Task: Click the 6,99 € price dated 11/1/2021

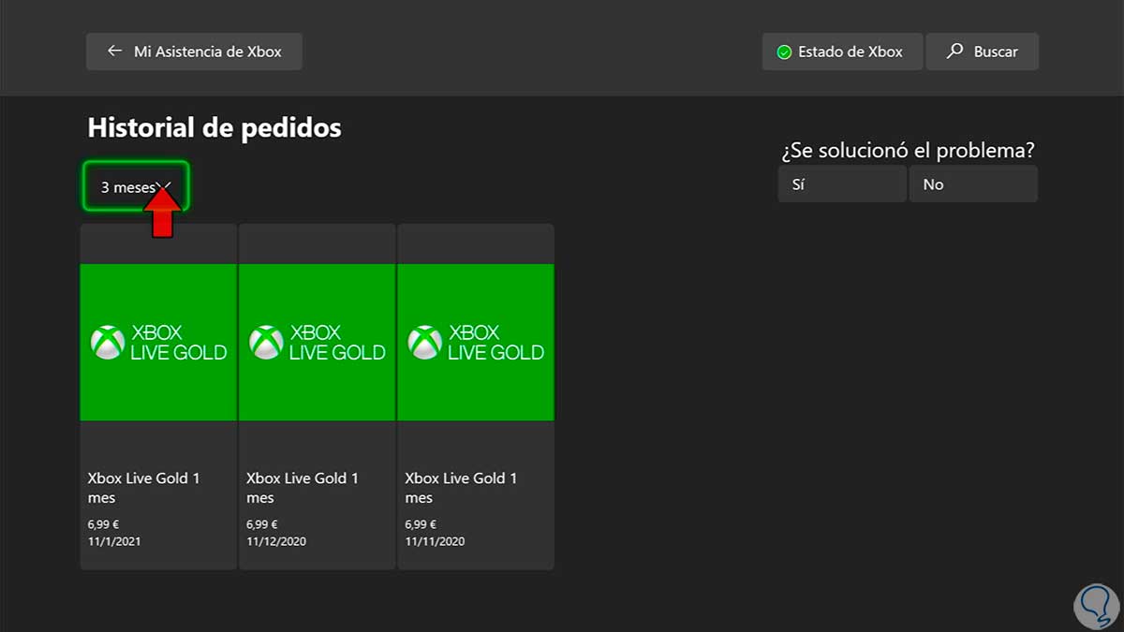Action: (105, 524)
